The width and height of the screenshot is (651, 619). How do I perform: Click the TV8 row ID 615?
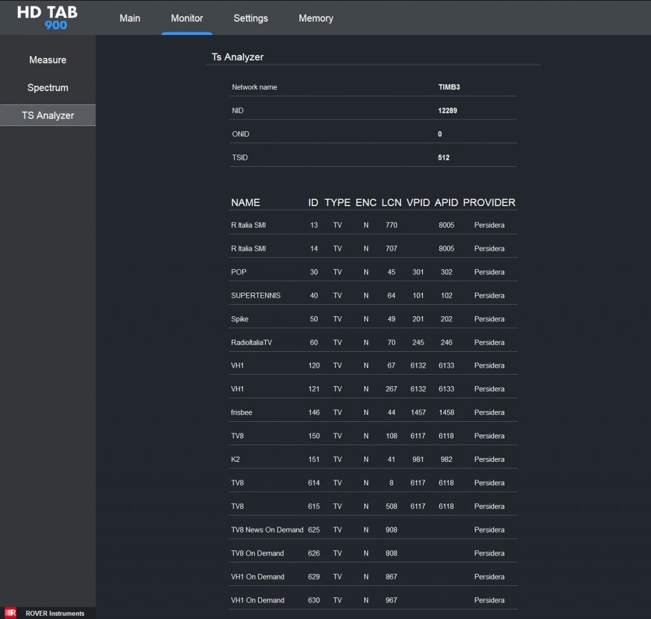coord(314,506)
